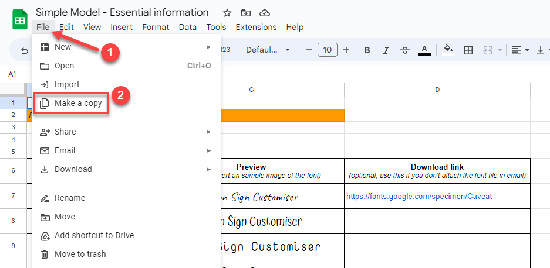Image resolution: width=550 pixels, height=268 pixels.
Task: Increase font size with plus button
Action: [x=346, y=50]
